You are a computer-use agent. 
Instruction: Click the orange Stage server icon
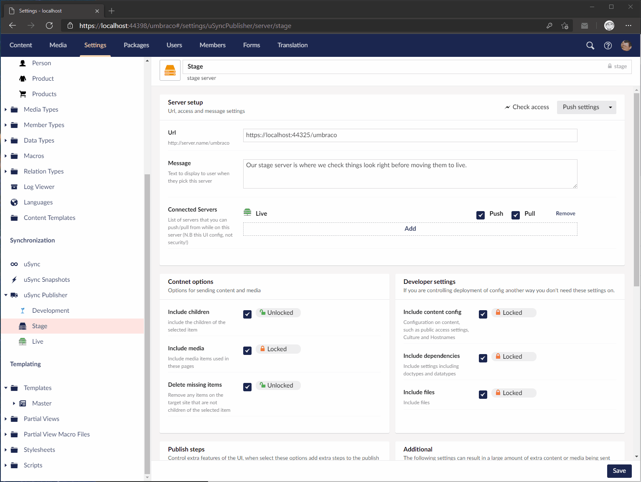tap(170, 70)
